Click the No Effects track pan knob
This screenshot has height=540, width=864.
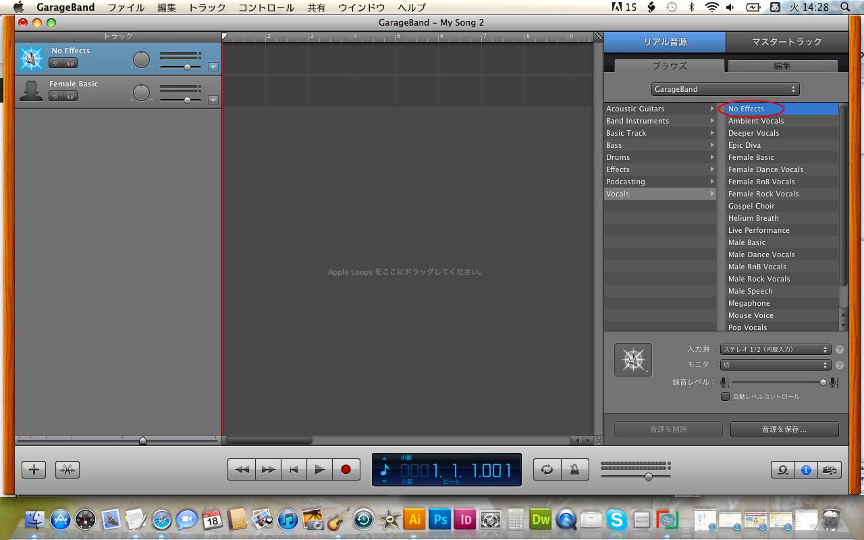[141, 59]
